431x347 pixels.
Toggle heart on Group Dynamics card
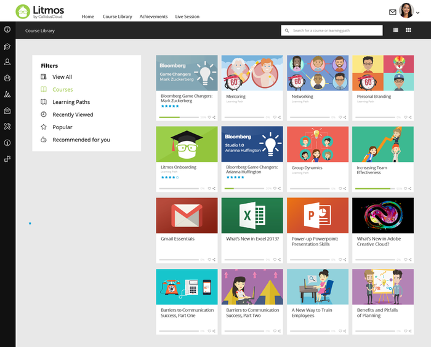point(340,188)
